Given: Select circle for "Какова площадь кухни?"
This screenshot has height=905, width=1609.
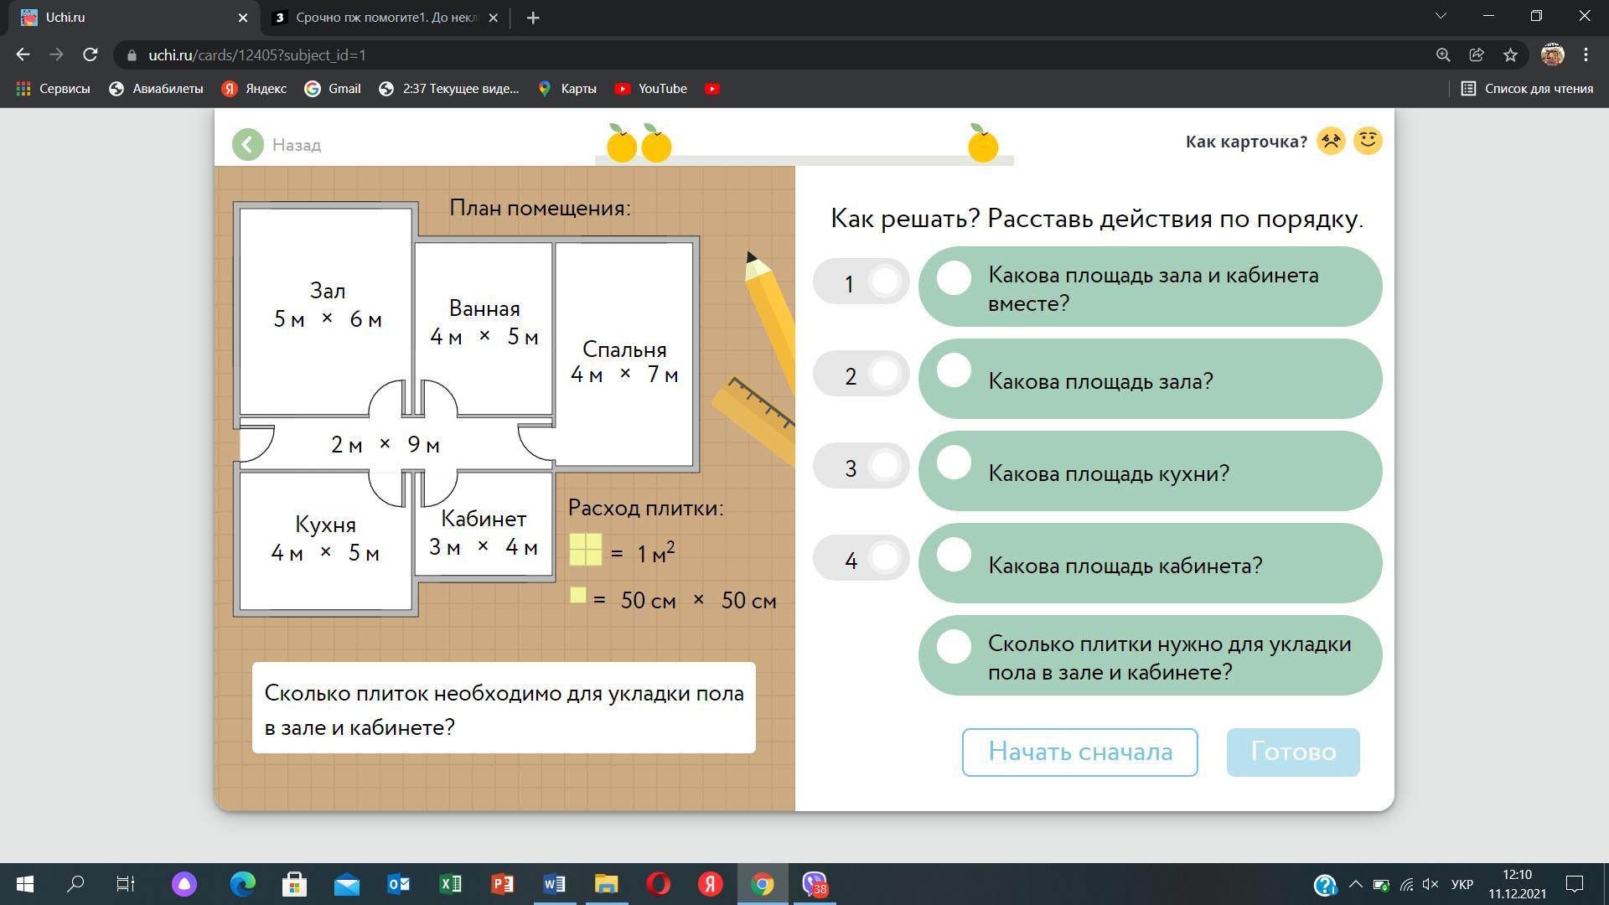Looking at the screenshot, I should coord(954,463).
